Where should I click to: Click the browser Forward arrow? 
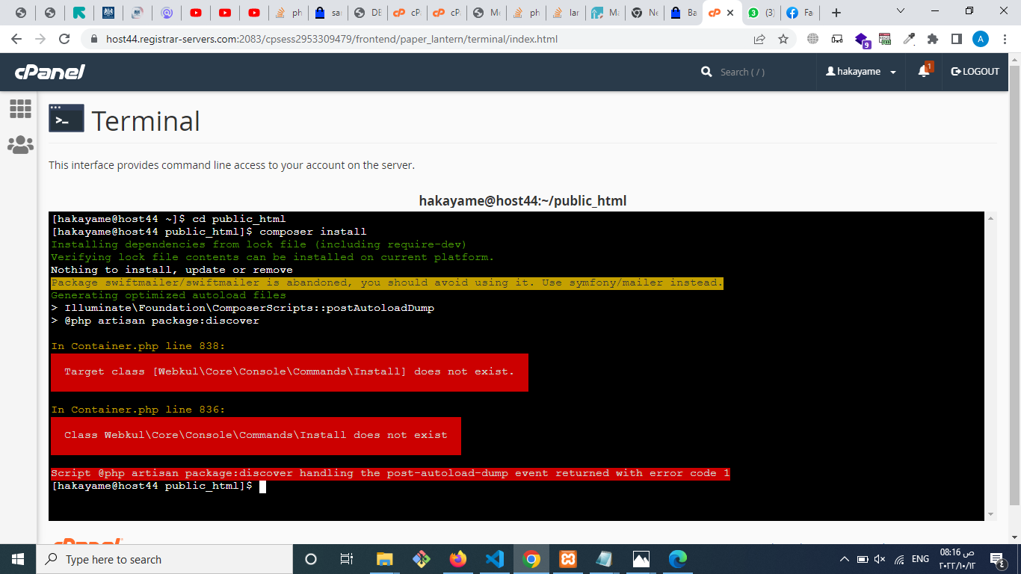point(40,39)
